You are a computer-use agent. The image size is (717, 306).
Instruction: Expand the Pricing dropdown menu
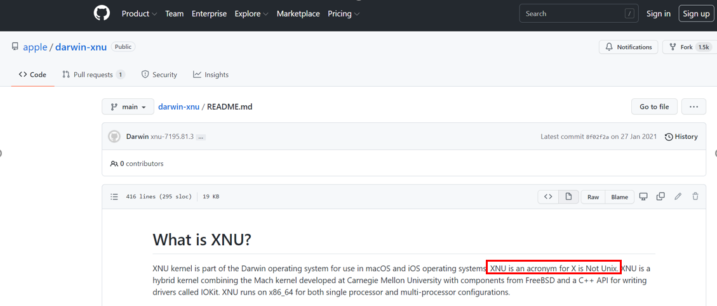pos(344,14)
